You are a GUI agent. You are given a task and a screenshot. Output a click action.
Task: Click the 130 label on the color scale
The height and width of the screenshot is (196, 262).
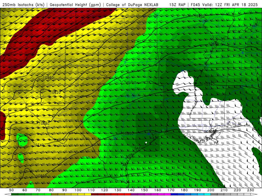click(x=118, y=190)
